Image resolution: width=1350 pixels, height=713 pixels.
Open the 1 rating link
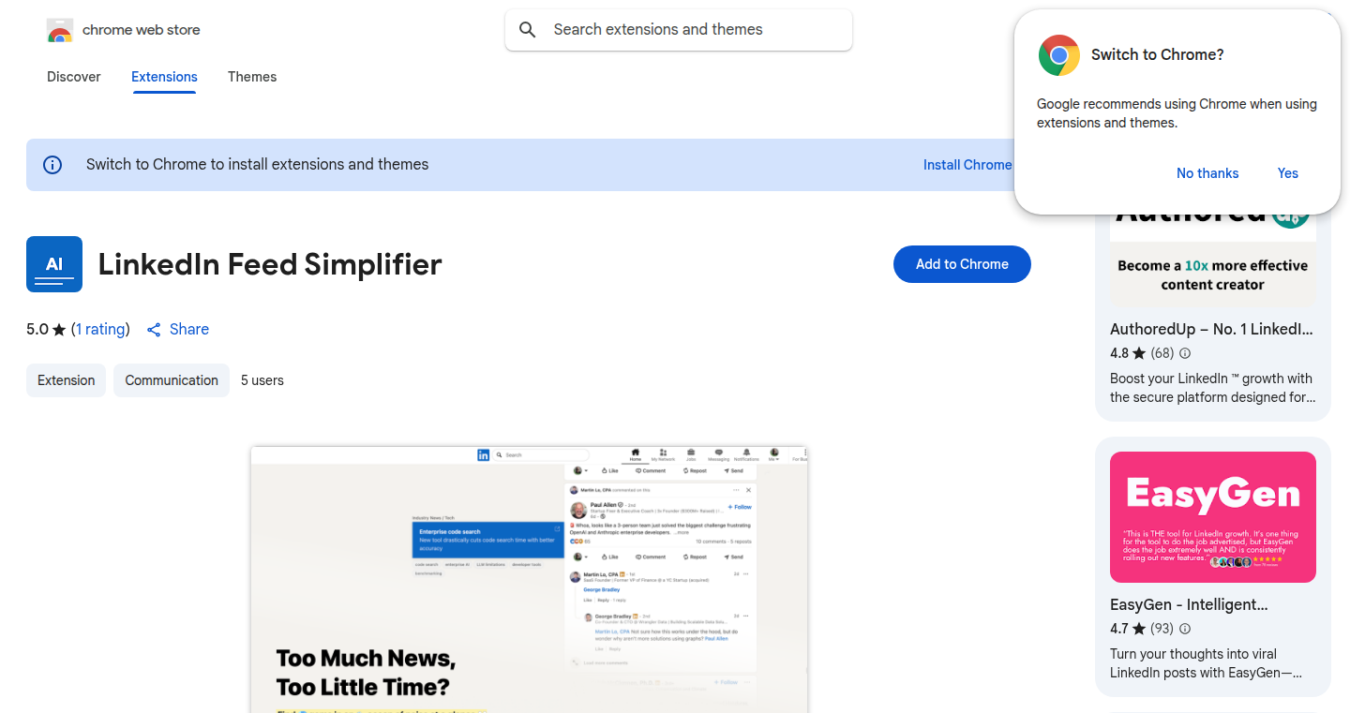(x=100, y=330)
